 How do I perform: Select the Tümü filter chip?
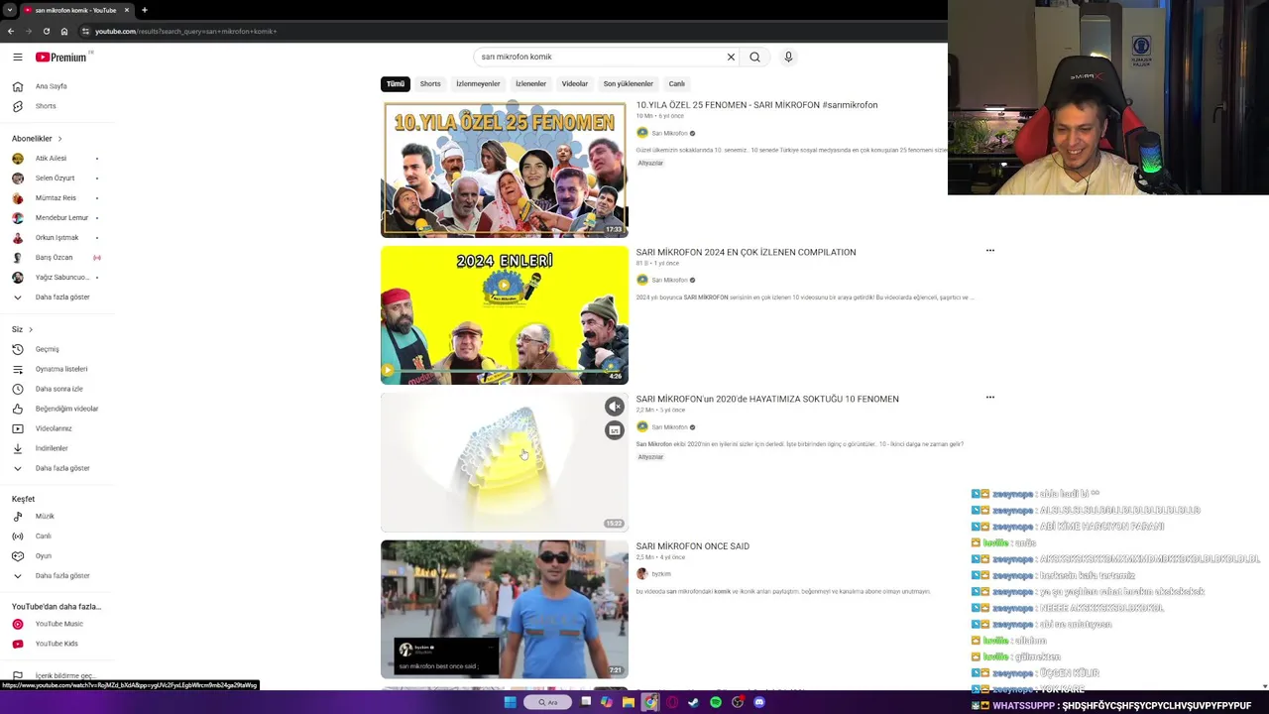(x=396, y=84)
